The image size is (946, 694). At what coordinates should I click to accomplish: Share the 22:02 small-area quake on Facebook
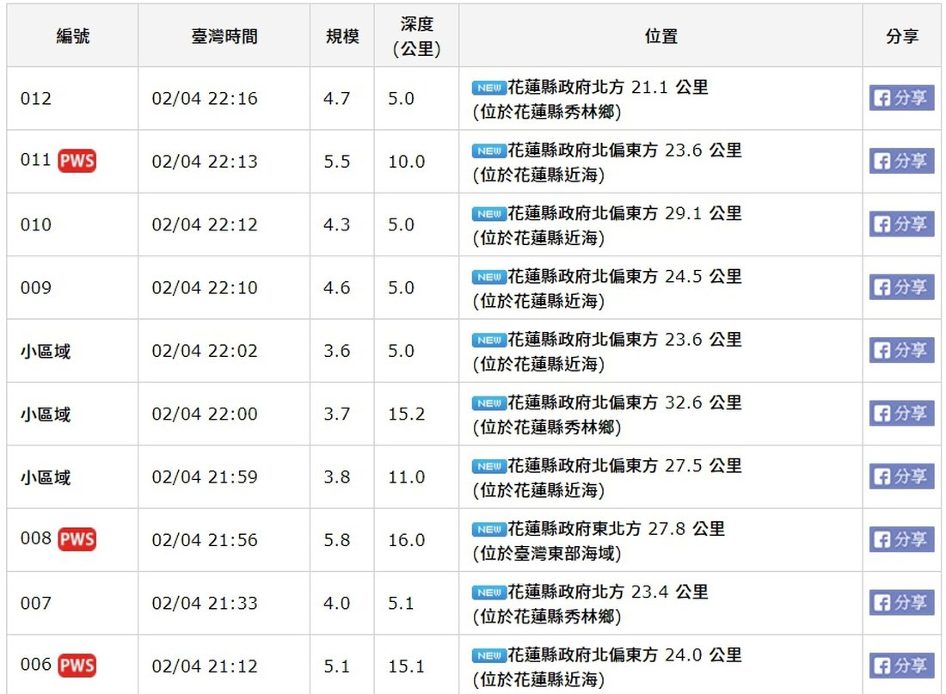[x=901, y=350]
